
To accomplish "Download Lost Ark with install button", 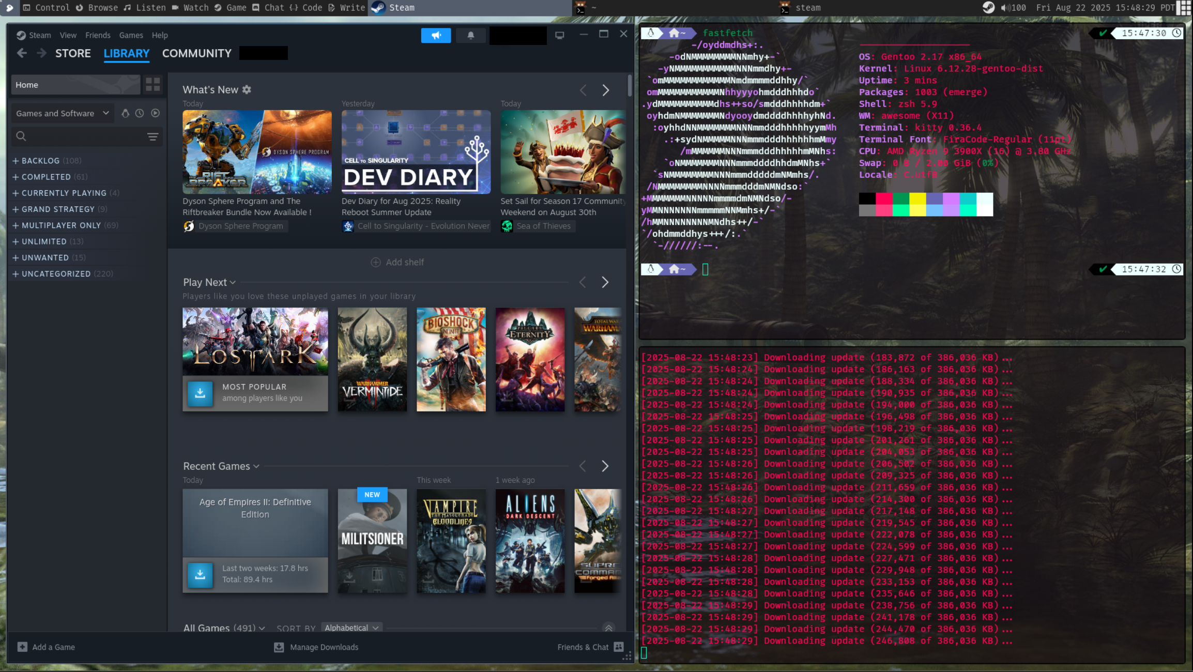I will (x=200, y=393).
